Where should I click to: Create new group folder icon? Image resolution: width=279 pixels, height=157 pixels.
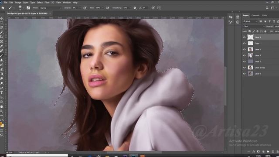click(x=268, y=152)
